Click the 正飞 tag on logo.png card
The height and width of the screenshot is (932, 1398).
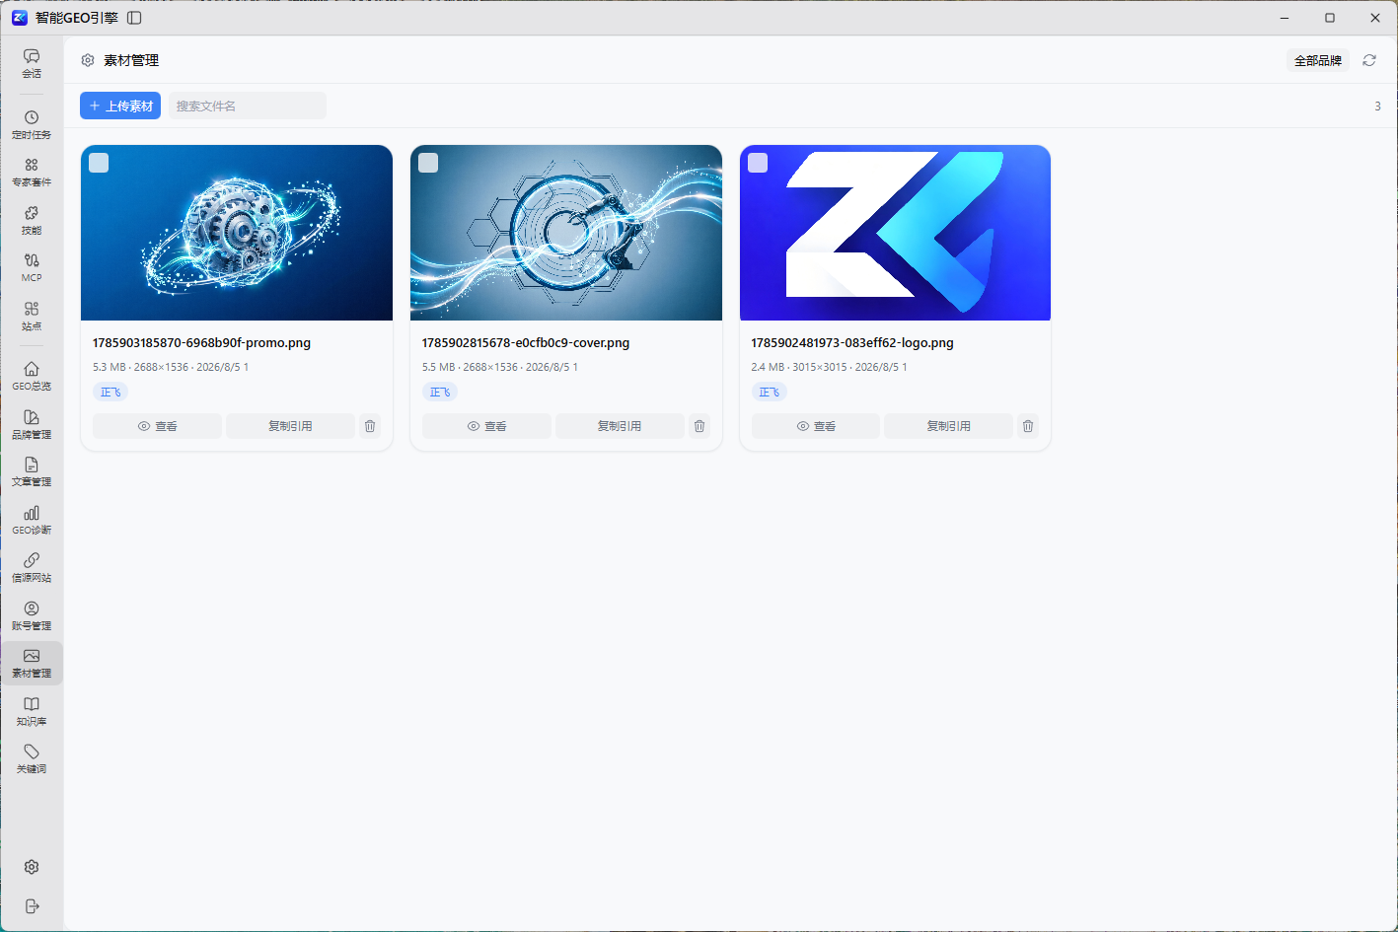[769, 392]
